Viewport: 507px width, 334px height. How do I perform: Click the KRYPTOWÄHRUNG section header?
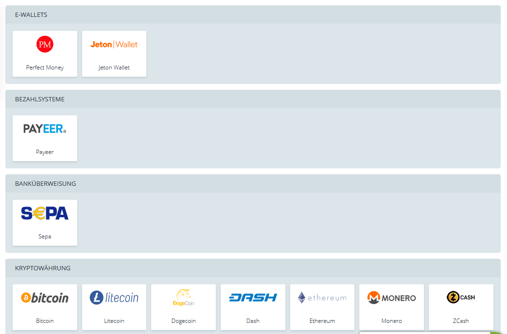[x=253, y=268]
